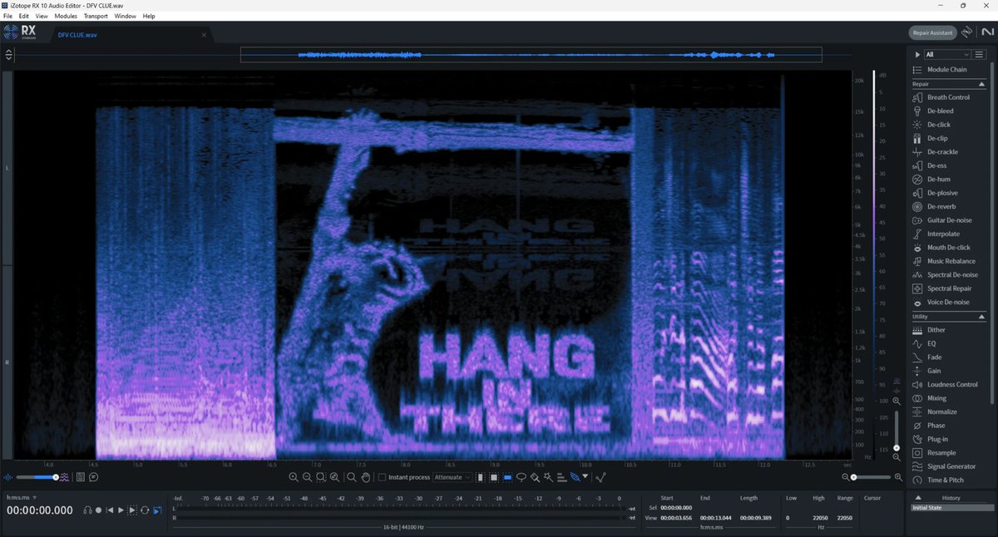Enable the Instant process checkbox
The height and width of the screenshot is (537, 998).
[382, 477]
